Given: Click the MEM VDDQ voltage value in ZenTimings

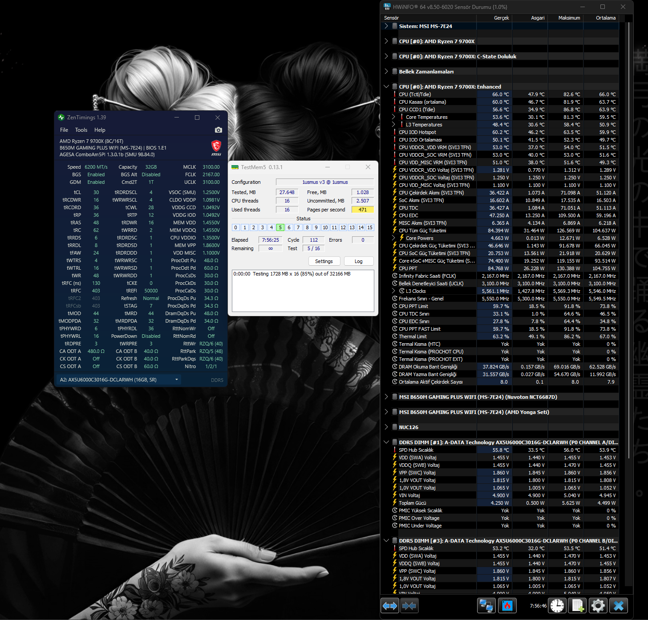Looking at the screenshot, I should [211, 230].
